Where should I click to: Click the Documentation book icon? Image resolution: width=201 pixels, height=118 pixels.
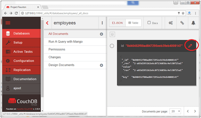tap(8, 79)
